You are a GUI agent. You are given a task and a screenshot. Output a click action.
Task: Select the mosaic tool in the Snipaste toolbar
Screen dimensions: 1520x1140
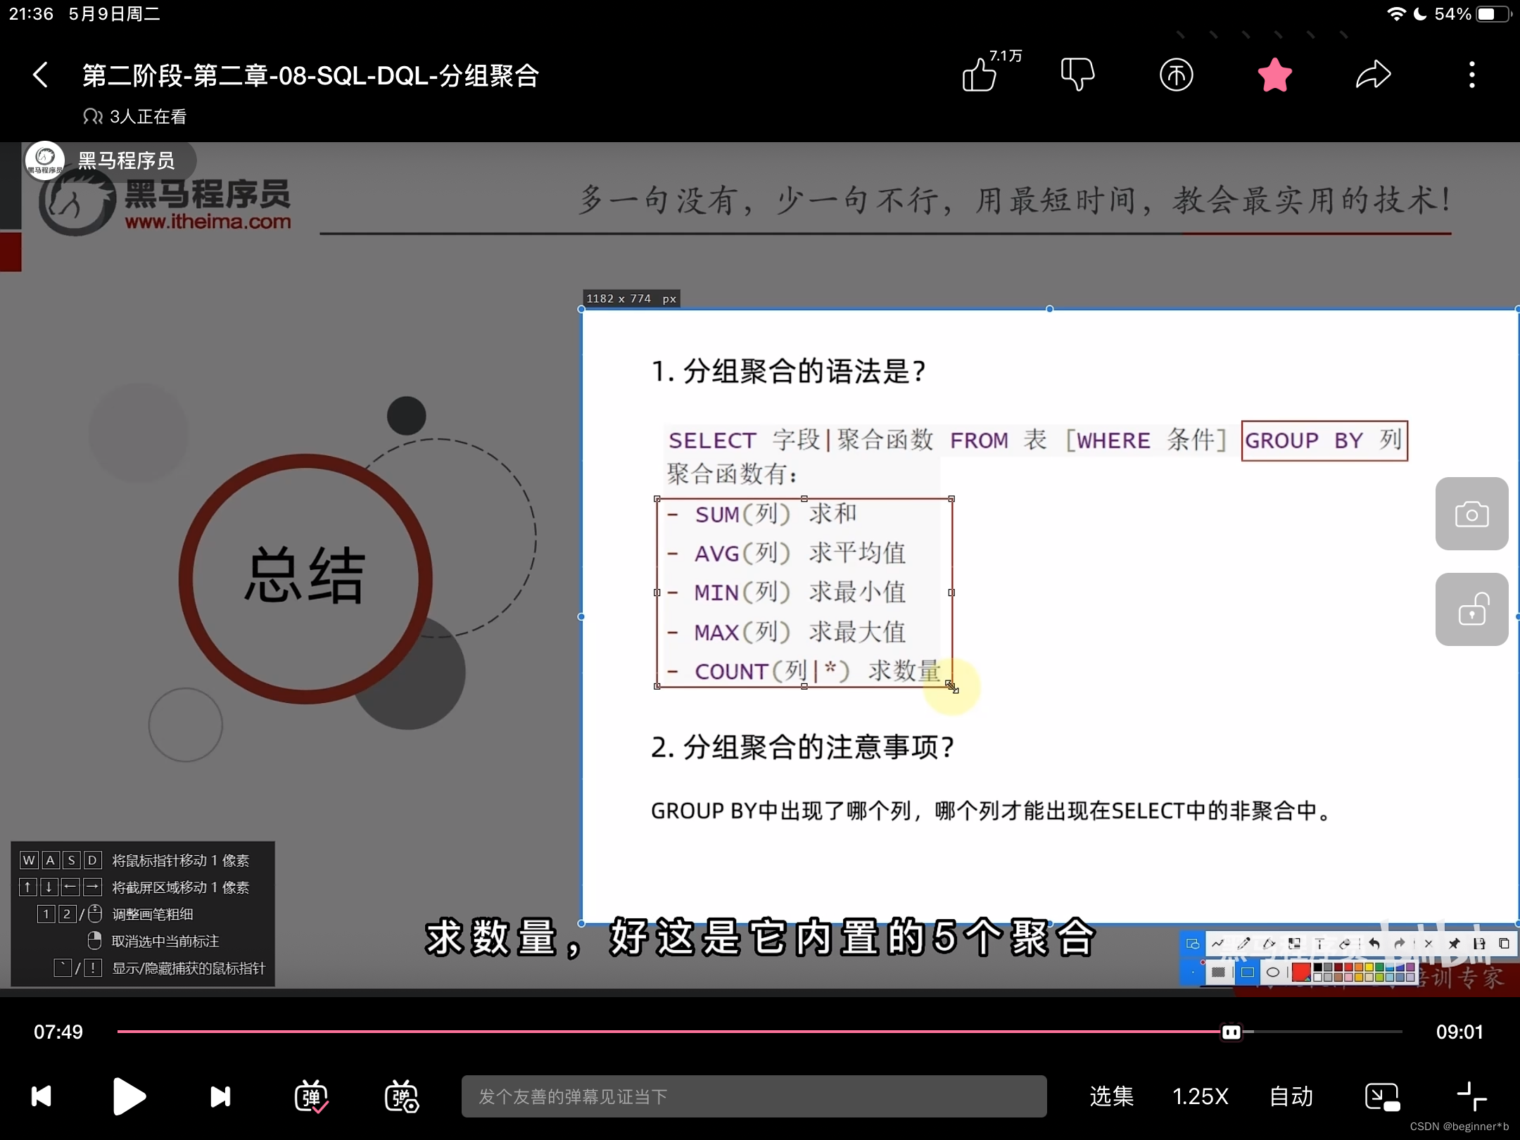click(x=1294, y=944)
